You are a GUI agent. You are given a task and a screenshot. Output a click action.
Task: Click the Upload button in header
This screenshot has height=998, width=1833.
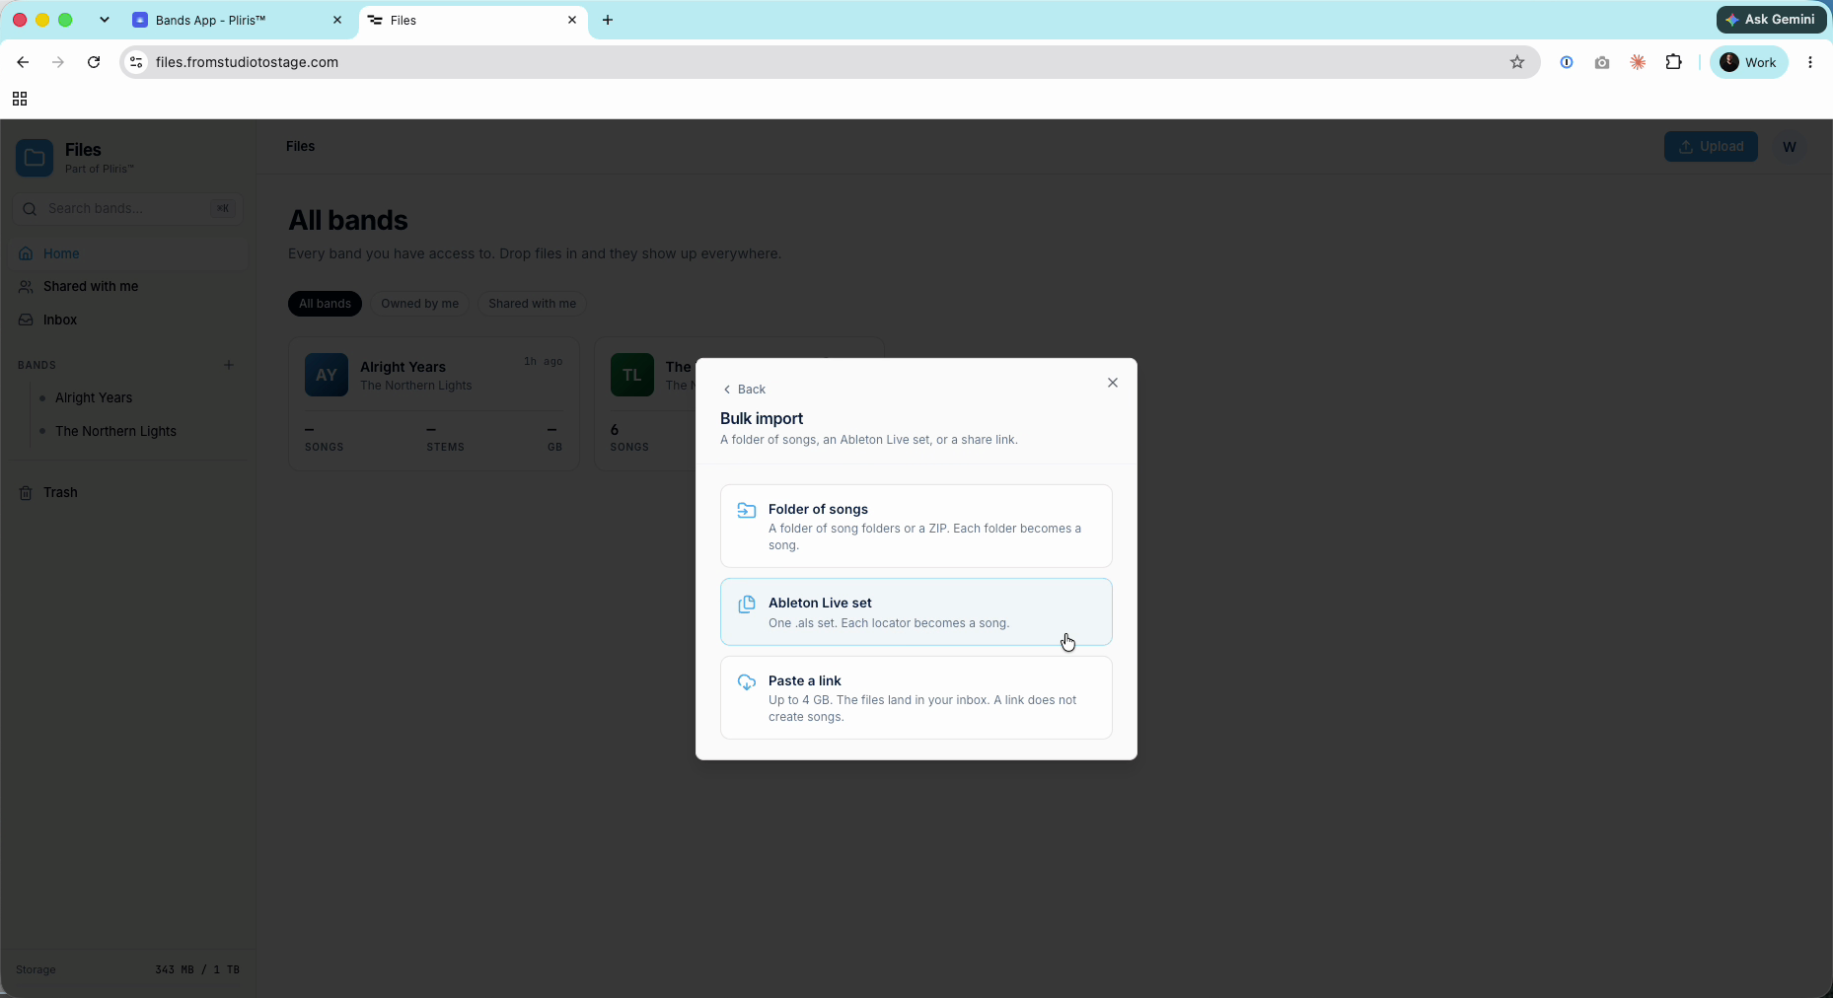(x=1711, y=146)
